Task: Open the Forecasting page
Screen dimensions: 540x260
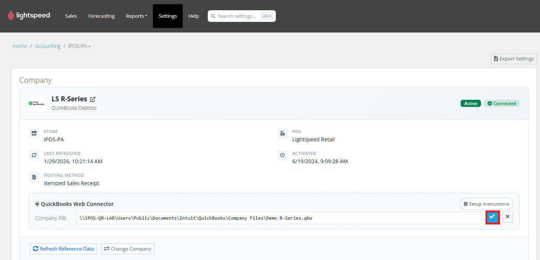Action: click(x=101, y=16)
